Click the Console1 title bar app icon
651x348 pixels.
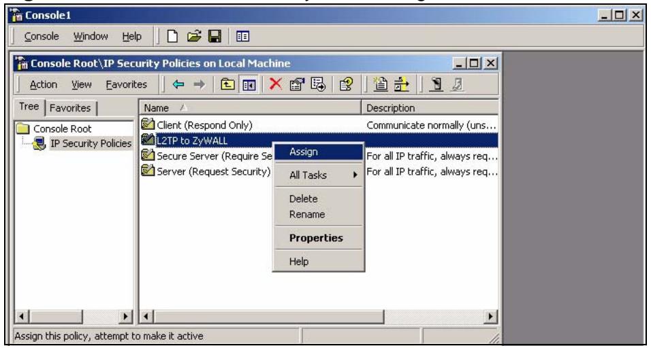point(18,16)
